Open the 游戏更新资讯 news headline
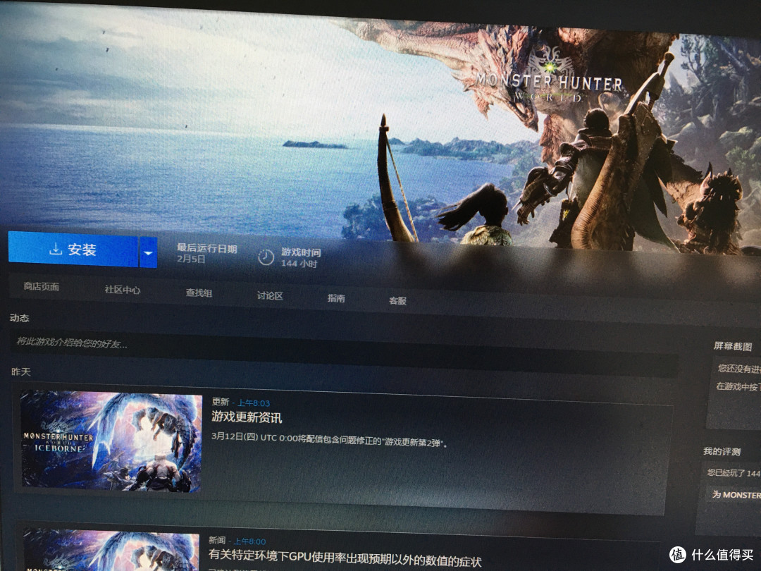 [247, 417]
